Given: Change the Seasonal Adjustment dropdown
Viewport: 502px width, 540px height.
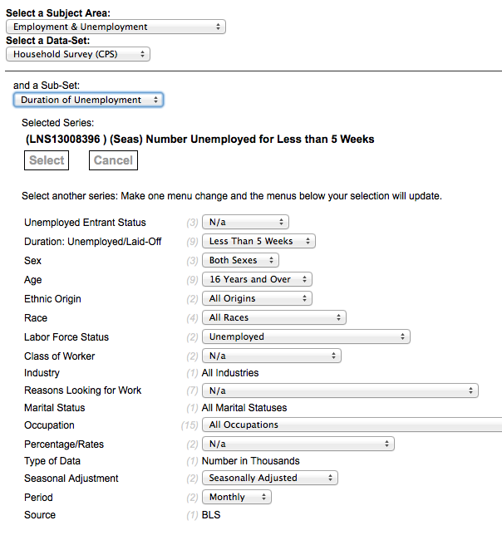Looking at the screenshot, I should click(x=269, y=478).
